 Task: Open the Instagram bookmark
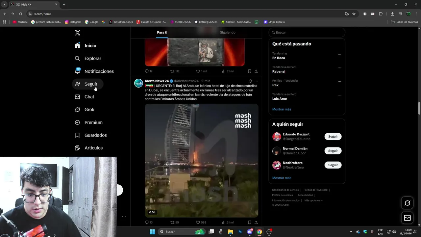point(73,22)
